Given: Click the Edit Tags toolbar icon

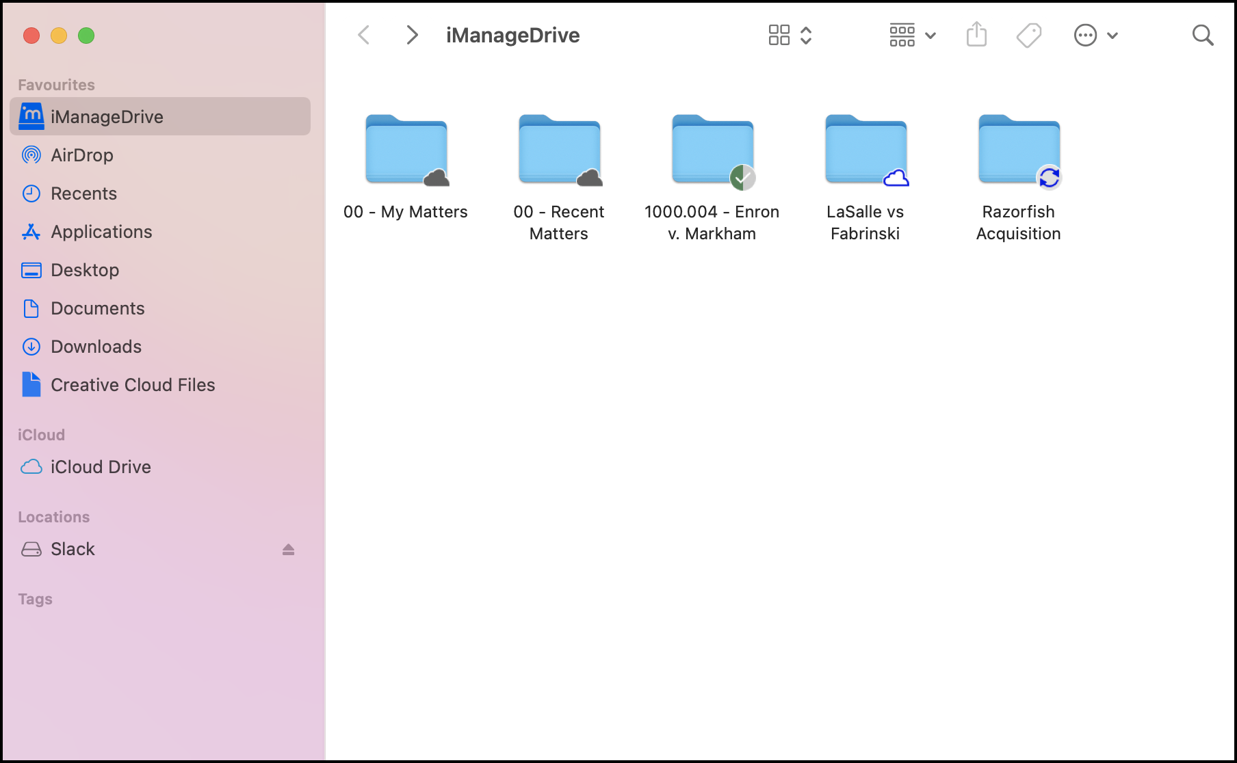Looking at the screenshot, I should (x=1028, y=36).
